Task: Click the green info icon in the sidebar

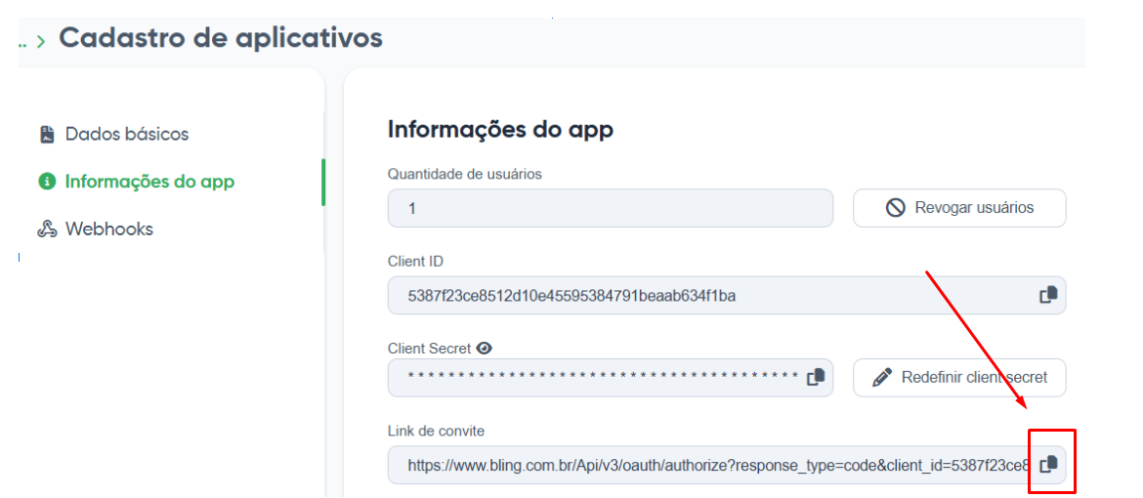Action: [x=48, y=182]
